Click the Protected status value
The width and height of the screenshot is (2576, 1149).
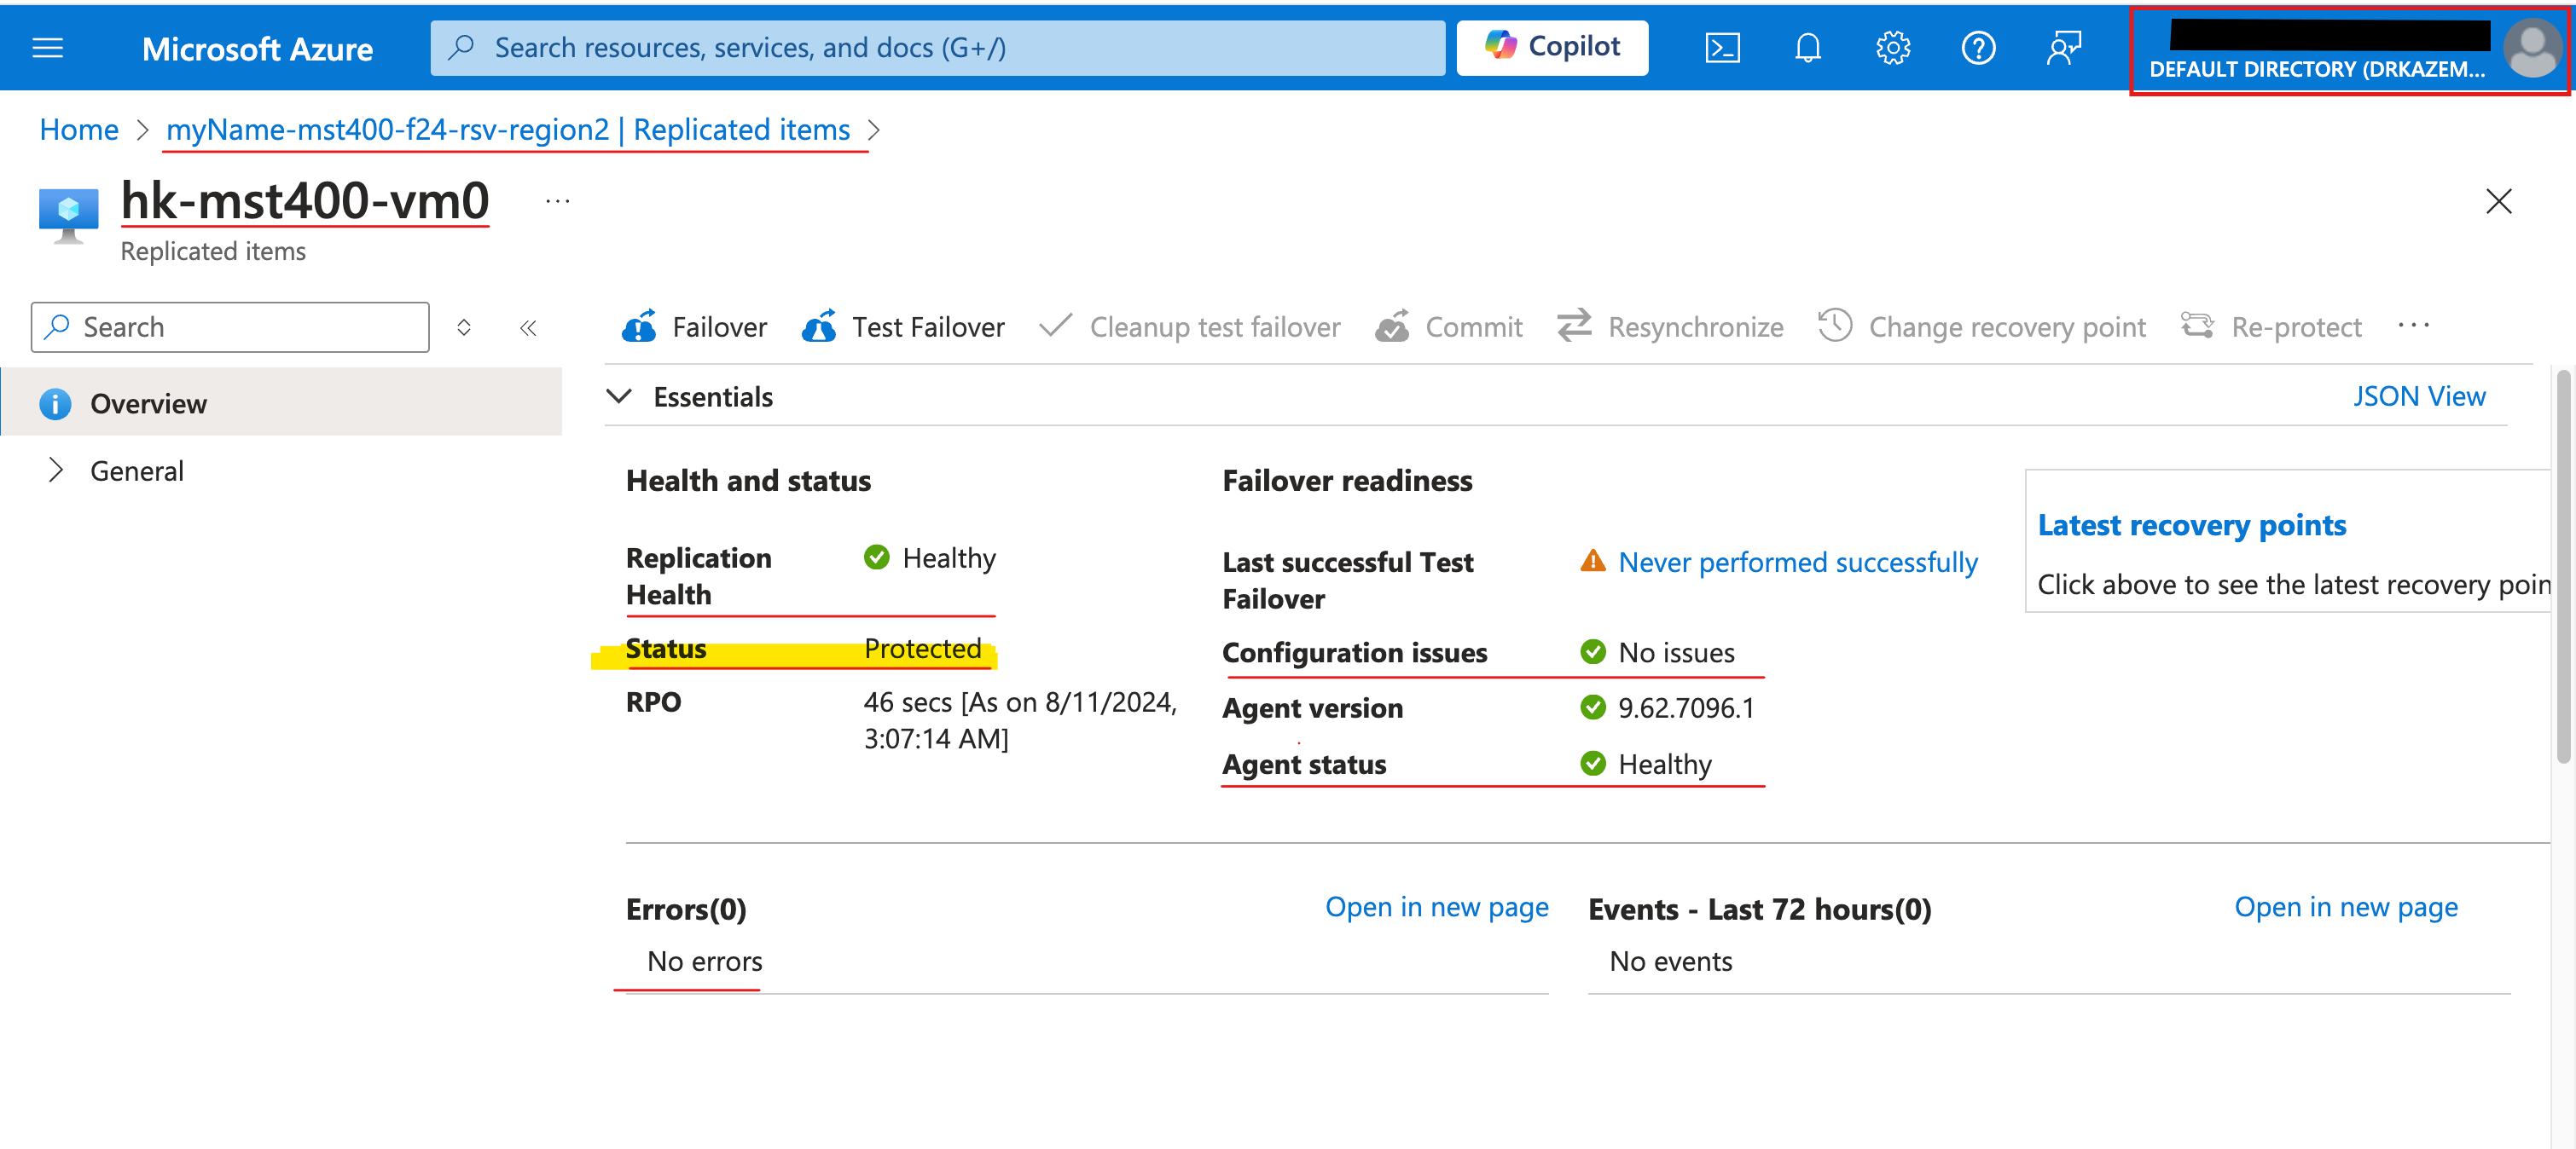click(x=922, y=649)
